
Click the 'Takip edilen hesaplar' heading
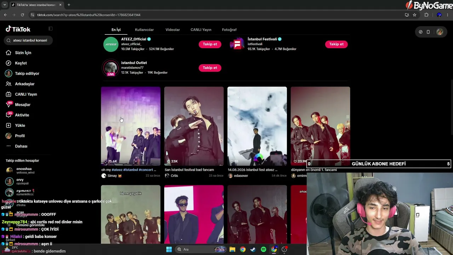[x=22, y=160]
